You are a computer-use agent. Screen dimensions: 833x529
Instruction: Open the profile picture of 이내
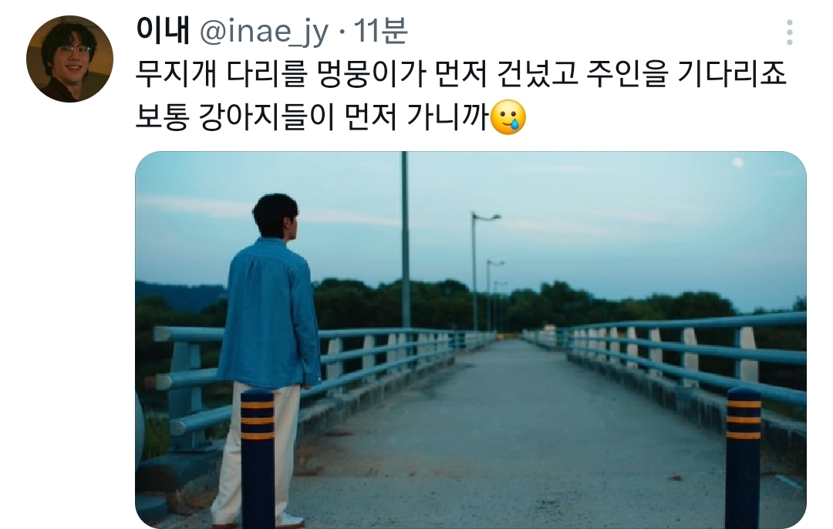pos(69,59)
